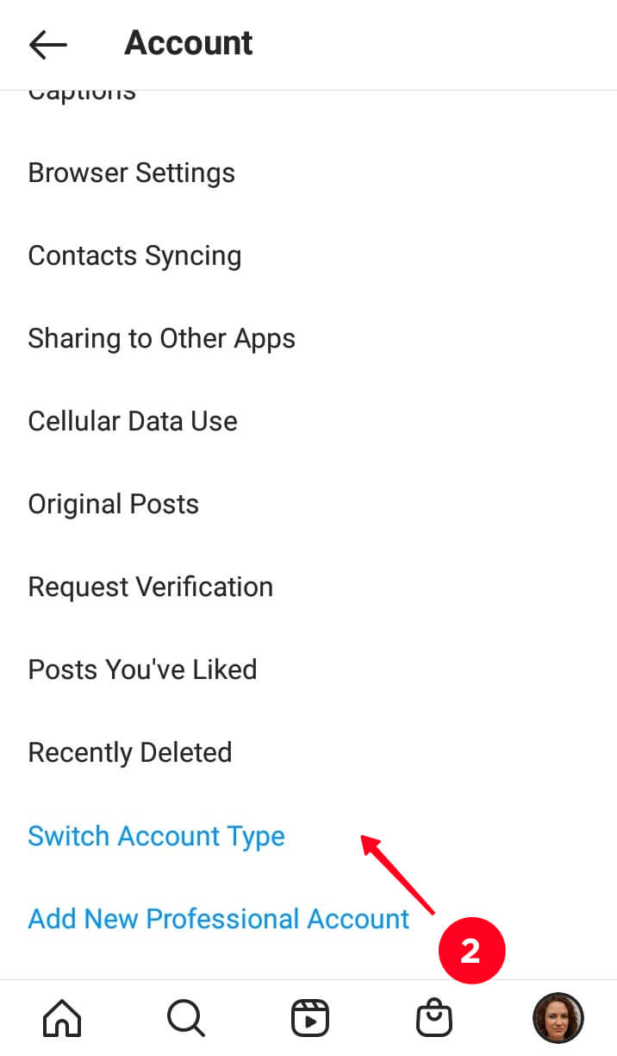Open Recently Deleted items
This screenshot has height=1056, width=617.
tap(130, 752)
